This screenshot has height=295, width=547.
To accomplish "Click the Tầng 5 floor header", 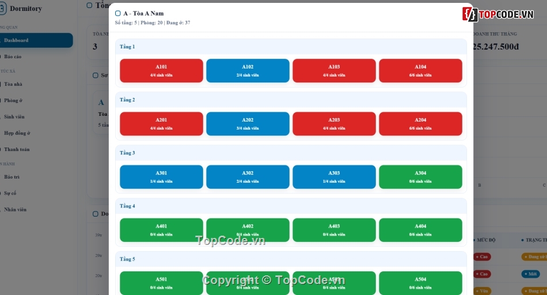I will (x=291, y=259).
